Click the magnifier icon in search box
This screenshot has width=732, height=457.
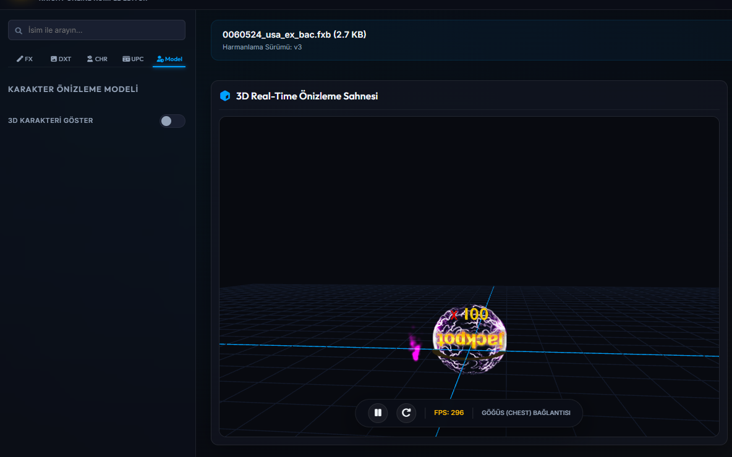(19, 30)
